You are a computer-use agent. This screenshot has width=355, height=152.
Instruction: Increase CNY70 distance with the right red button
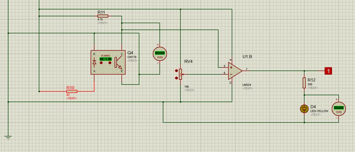110,63
